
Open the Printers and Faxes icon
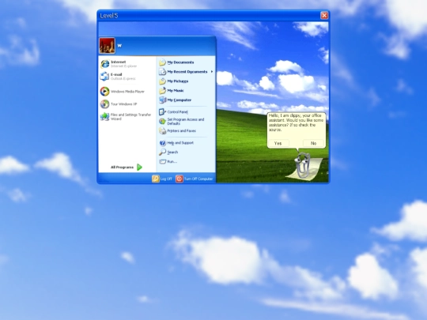point(163,131)
